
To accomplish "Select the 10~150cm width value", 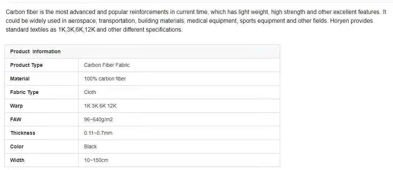I will (x=96, y=160).
